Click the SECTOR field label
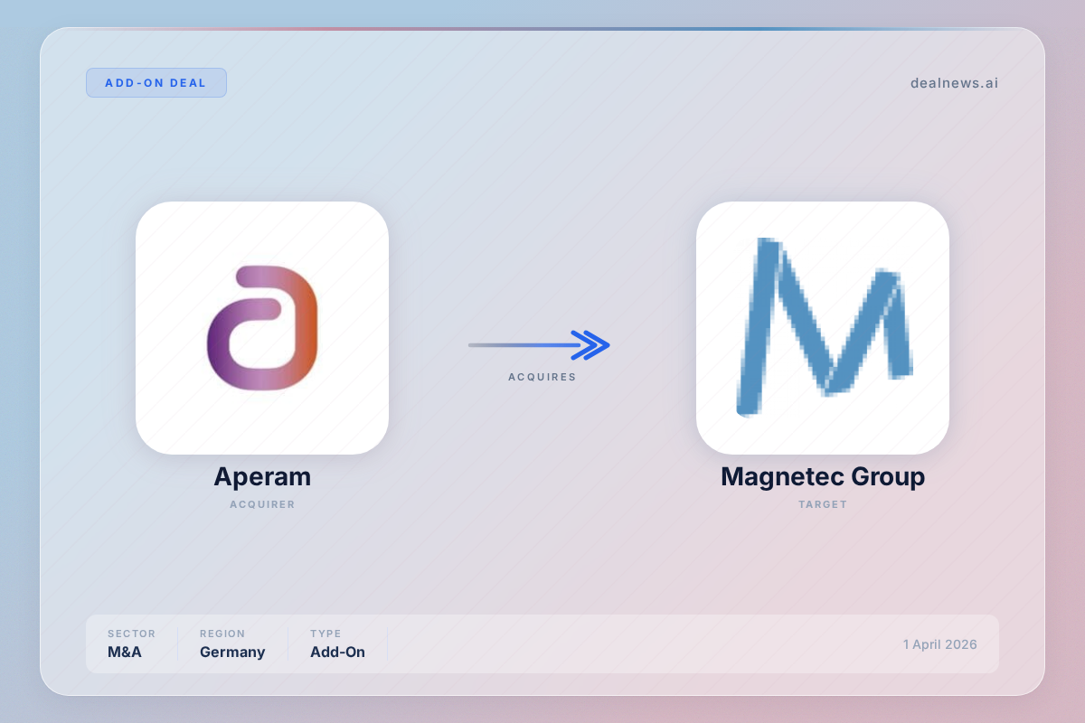 click(x=131, y=634)
